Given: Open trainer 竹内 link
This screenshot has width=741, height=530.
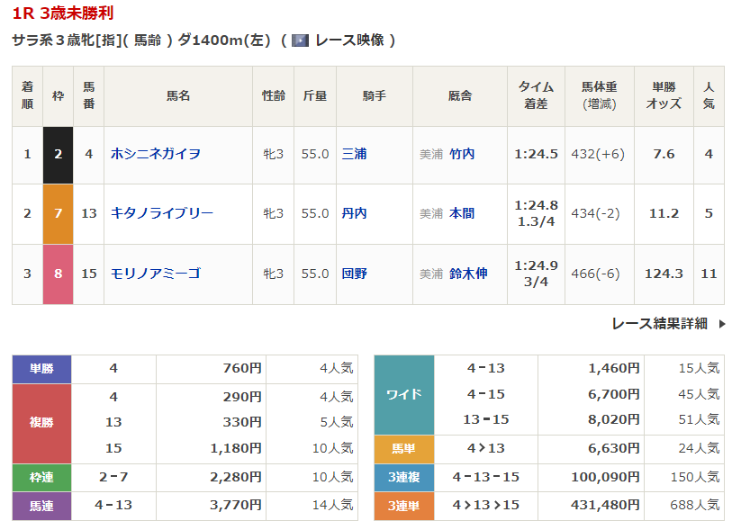Looking at the screenshot, I should [x=462, y=154].
